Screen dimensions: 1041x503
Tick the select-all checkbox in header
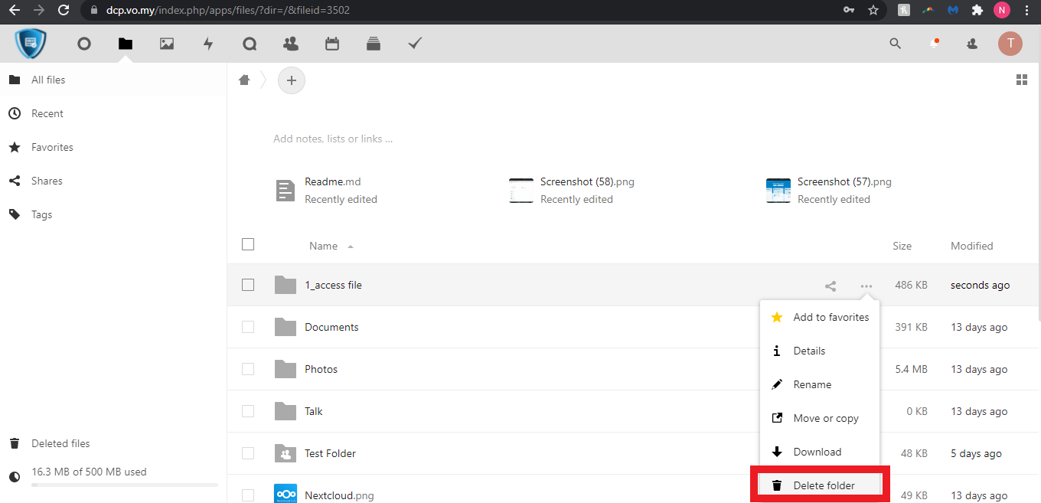click(x=248, y=245)
